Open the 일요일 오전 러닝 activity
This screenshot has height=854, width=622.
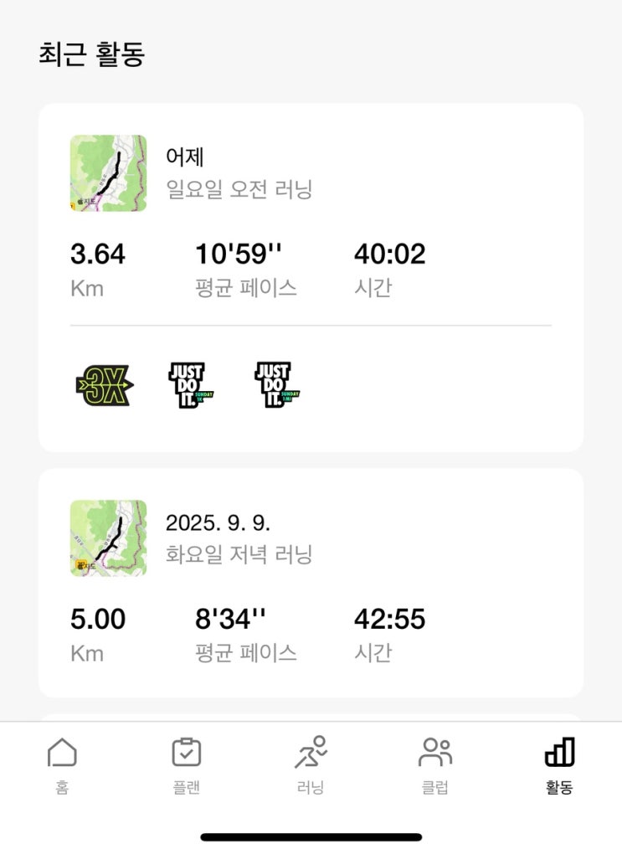(x=239, y=190)
